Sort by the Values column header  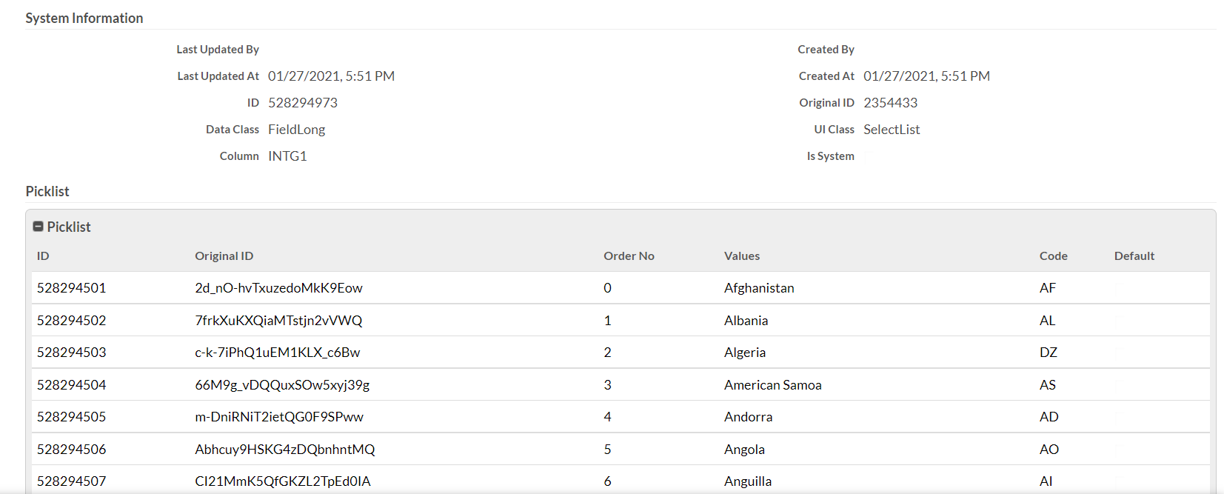click(x=742, y=256)
